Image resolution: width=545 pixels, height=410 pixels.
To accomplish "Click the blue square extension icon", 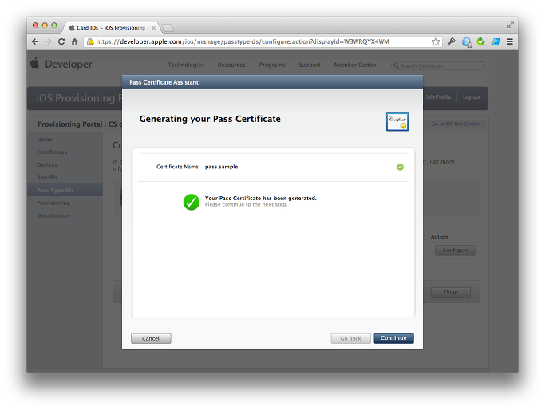I will point(496,41).
